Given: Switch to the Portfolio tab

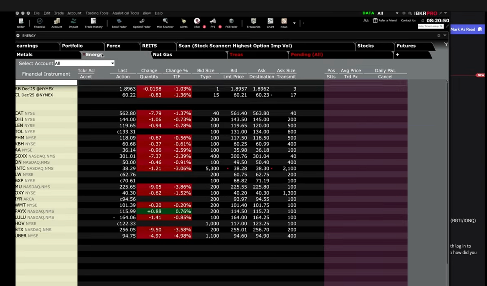Looking at the screenshot, I should tap(81, 46).
